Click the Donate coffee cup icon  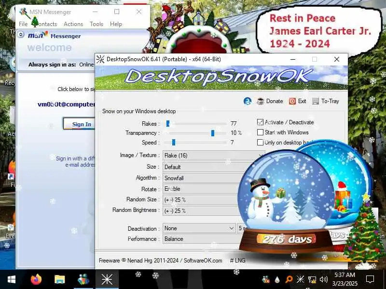click(261, 101)
